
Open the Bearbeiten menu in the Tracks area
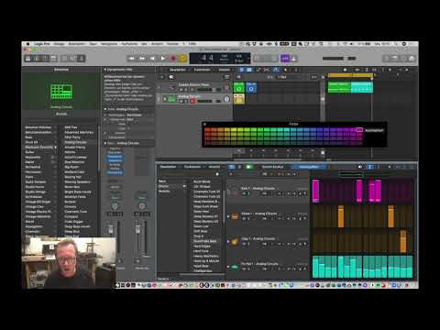click(177, 70)
